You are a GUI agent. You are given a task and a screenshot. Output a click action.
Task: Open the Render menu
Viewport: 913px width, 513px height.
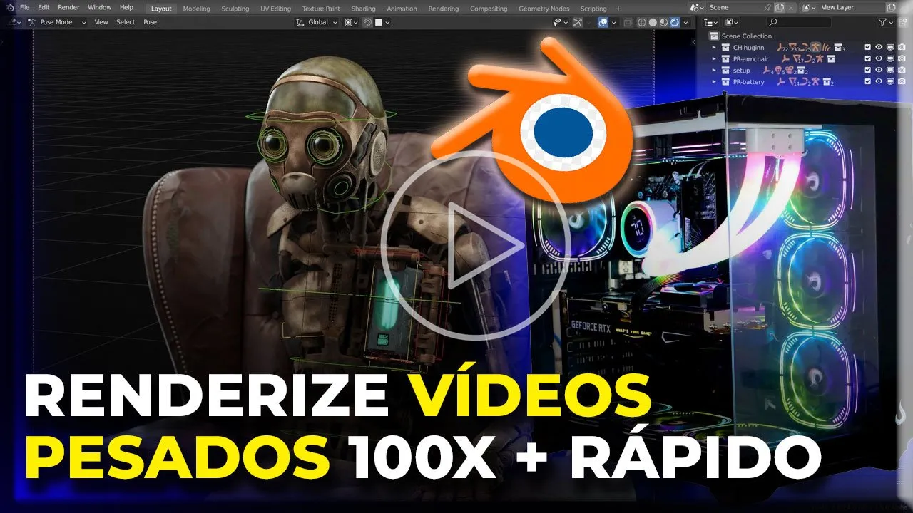(x=70, y=7)
